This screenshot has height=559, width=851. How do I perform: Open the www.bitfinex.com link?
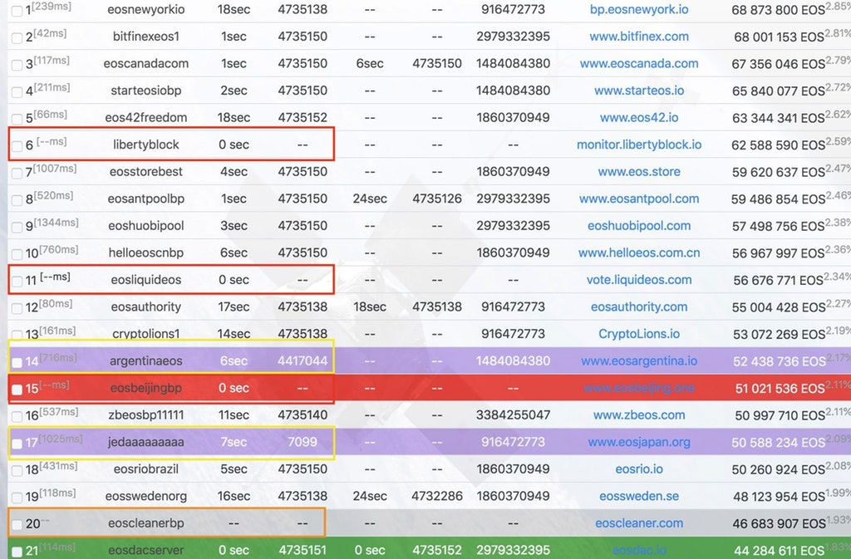coord(639,37)
